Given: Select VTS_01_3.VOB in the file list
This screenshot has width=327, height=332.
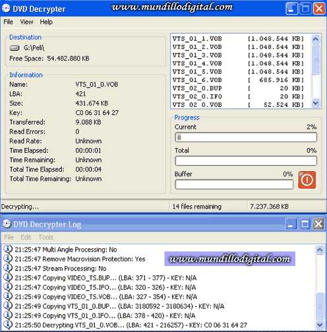Looking at the screenshot, I should (238, 55).
